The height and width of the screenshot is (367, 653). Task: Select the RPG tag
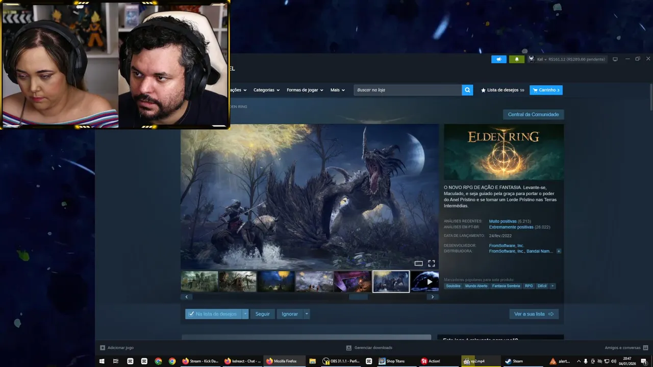click(529, 286)
